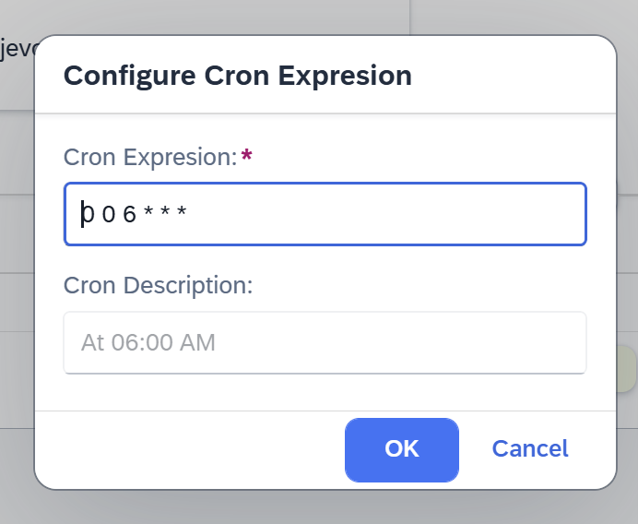Viewport: 638px width, 524px height.
Task: Click the 'Cron Description:' field label
Action: (x=158, y=285)
